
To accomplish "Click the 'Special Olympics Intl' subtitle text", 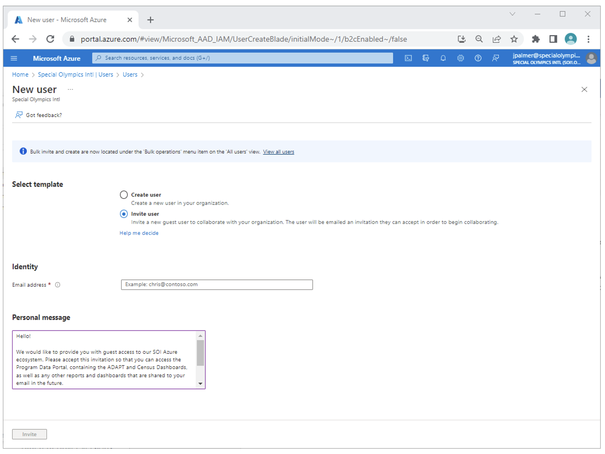I will click(36, 100).
